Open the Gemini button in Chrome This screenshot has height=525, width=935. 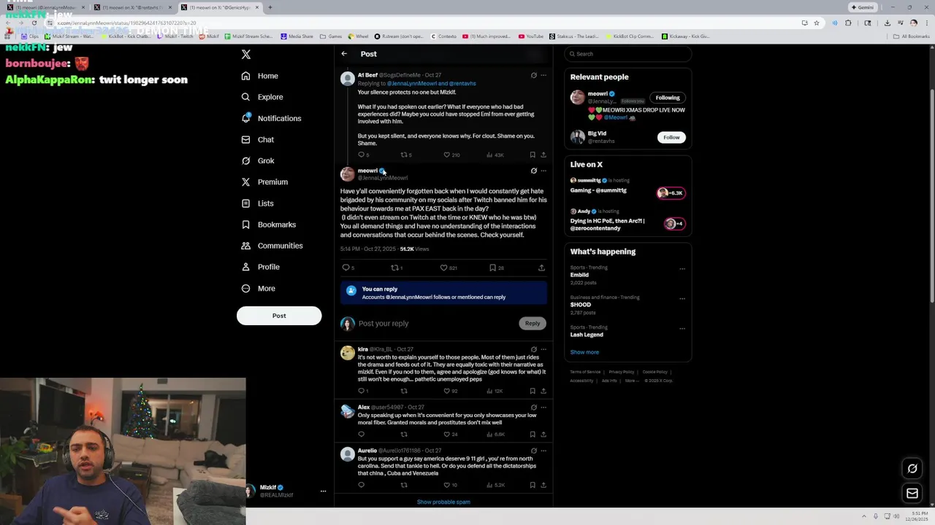pyautogui.click(x=862, y=7)
